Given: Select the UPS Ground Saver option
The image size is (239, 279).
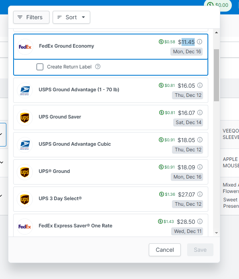Looking at the screenshot, I should pyautogui.click(x=111, y=117).
